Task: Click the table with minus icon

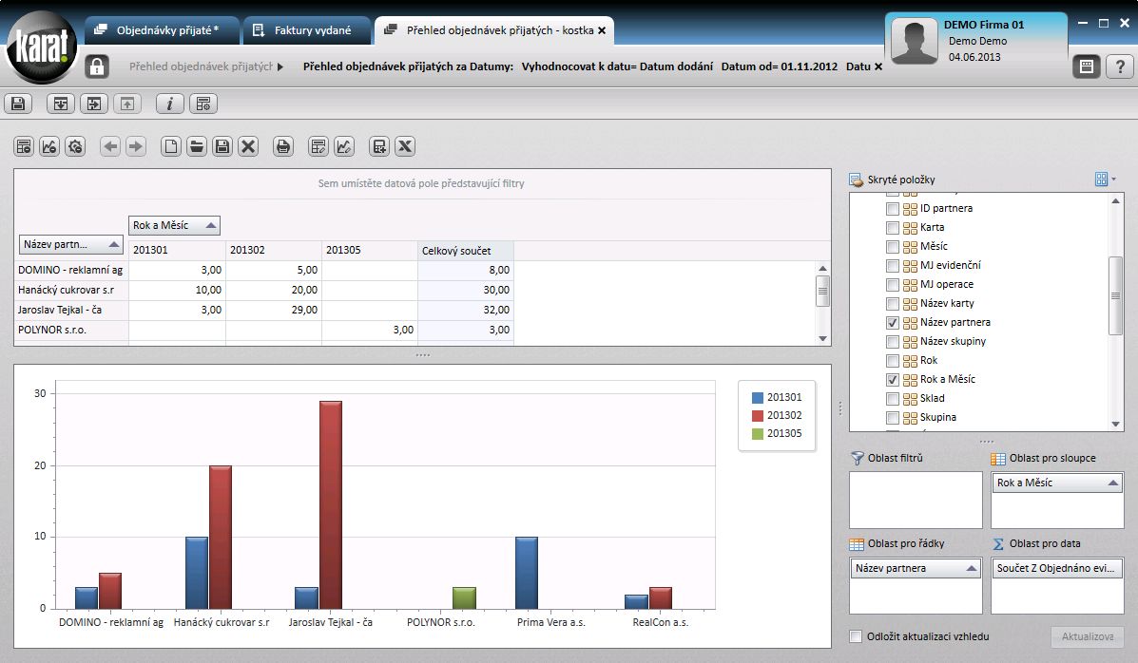Action: point(24,146)
